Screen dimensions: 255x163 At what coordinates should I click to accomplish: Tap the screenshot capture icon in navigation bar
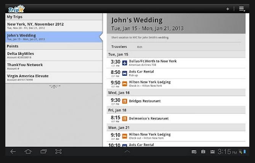tap(58, 152)
